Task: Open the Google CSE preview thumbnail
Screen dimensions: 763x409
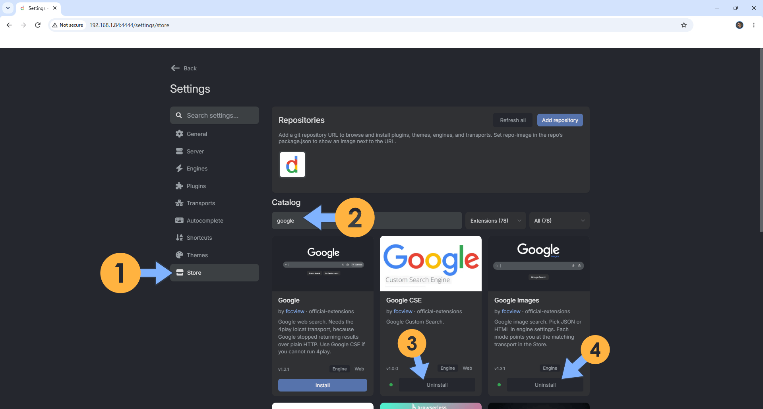Action: pyautogui.click(x=431, y=264)
